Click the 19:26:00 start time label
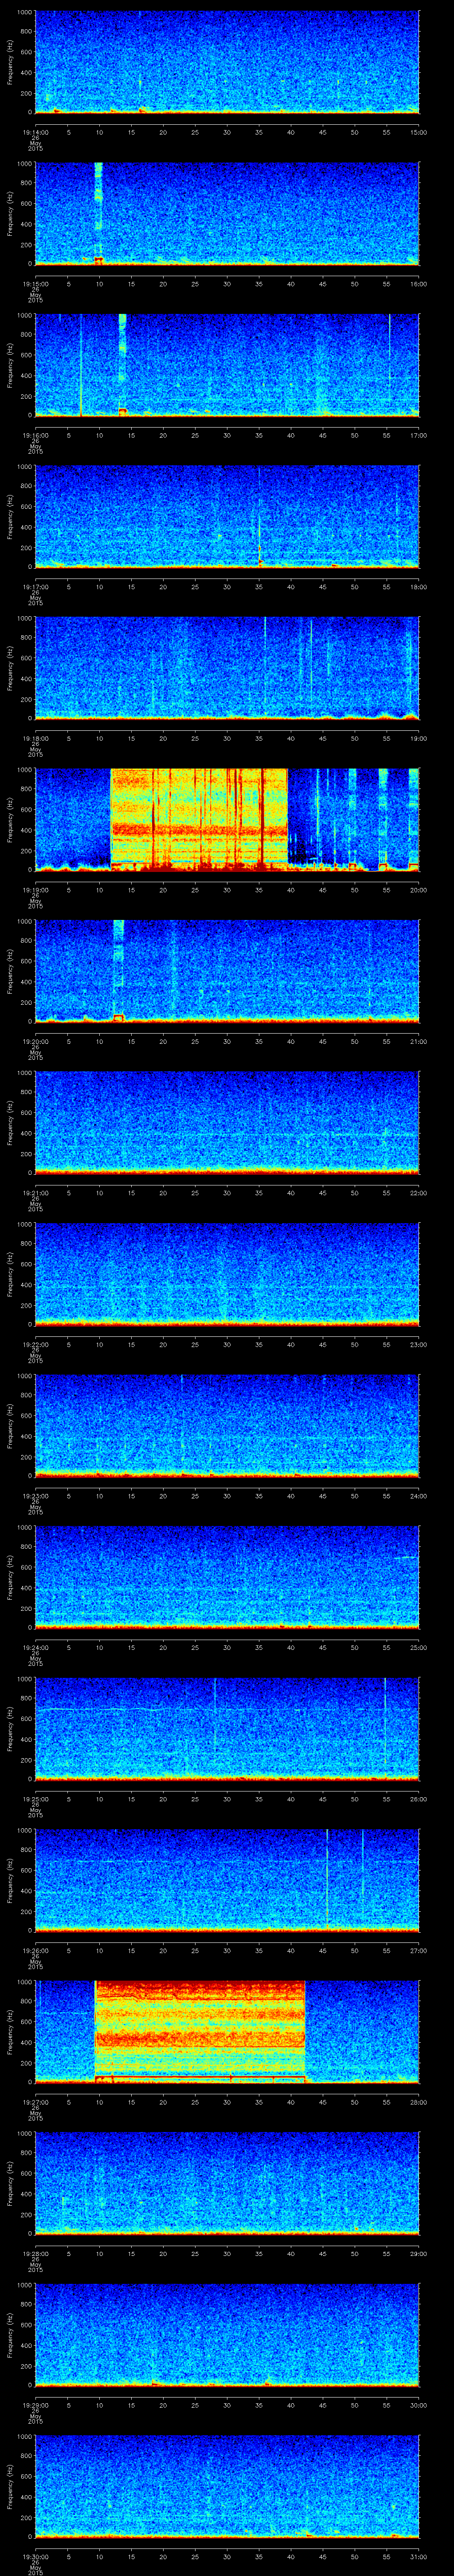This screenshot has height=2576, width=454. (x=35, y=1950)
